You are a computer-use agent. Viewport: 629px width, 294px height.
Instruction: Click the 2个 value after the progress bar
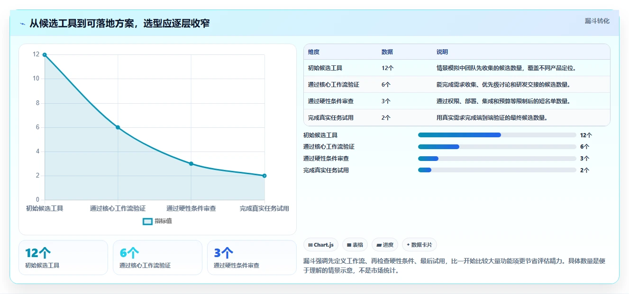point(585,170)
